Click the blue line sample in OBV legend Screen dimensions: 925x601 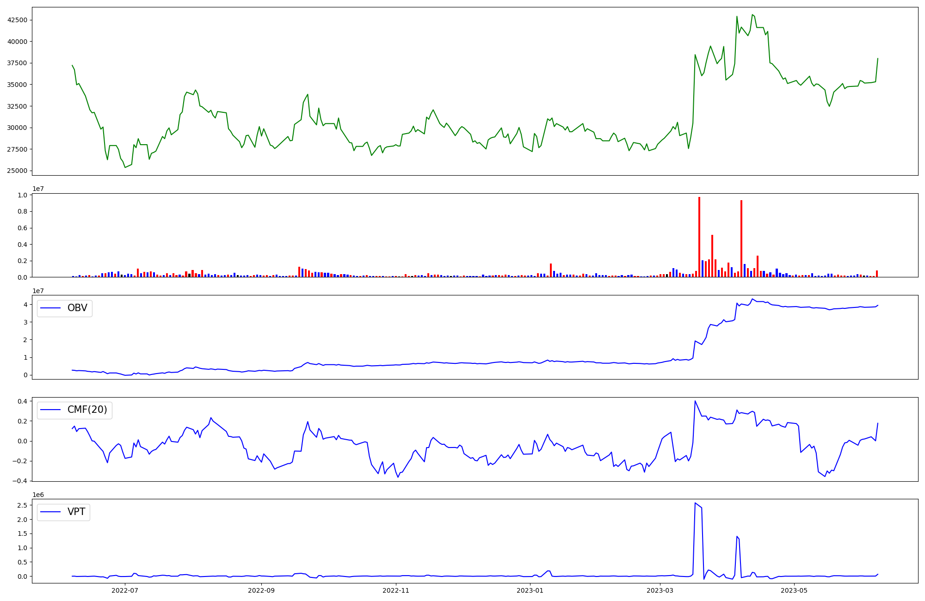51,308
